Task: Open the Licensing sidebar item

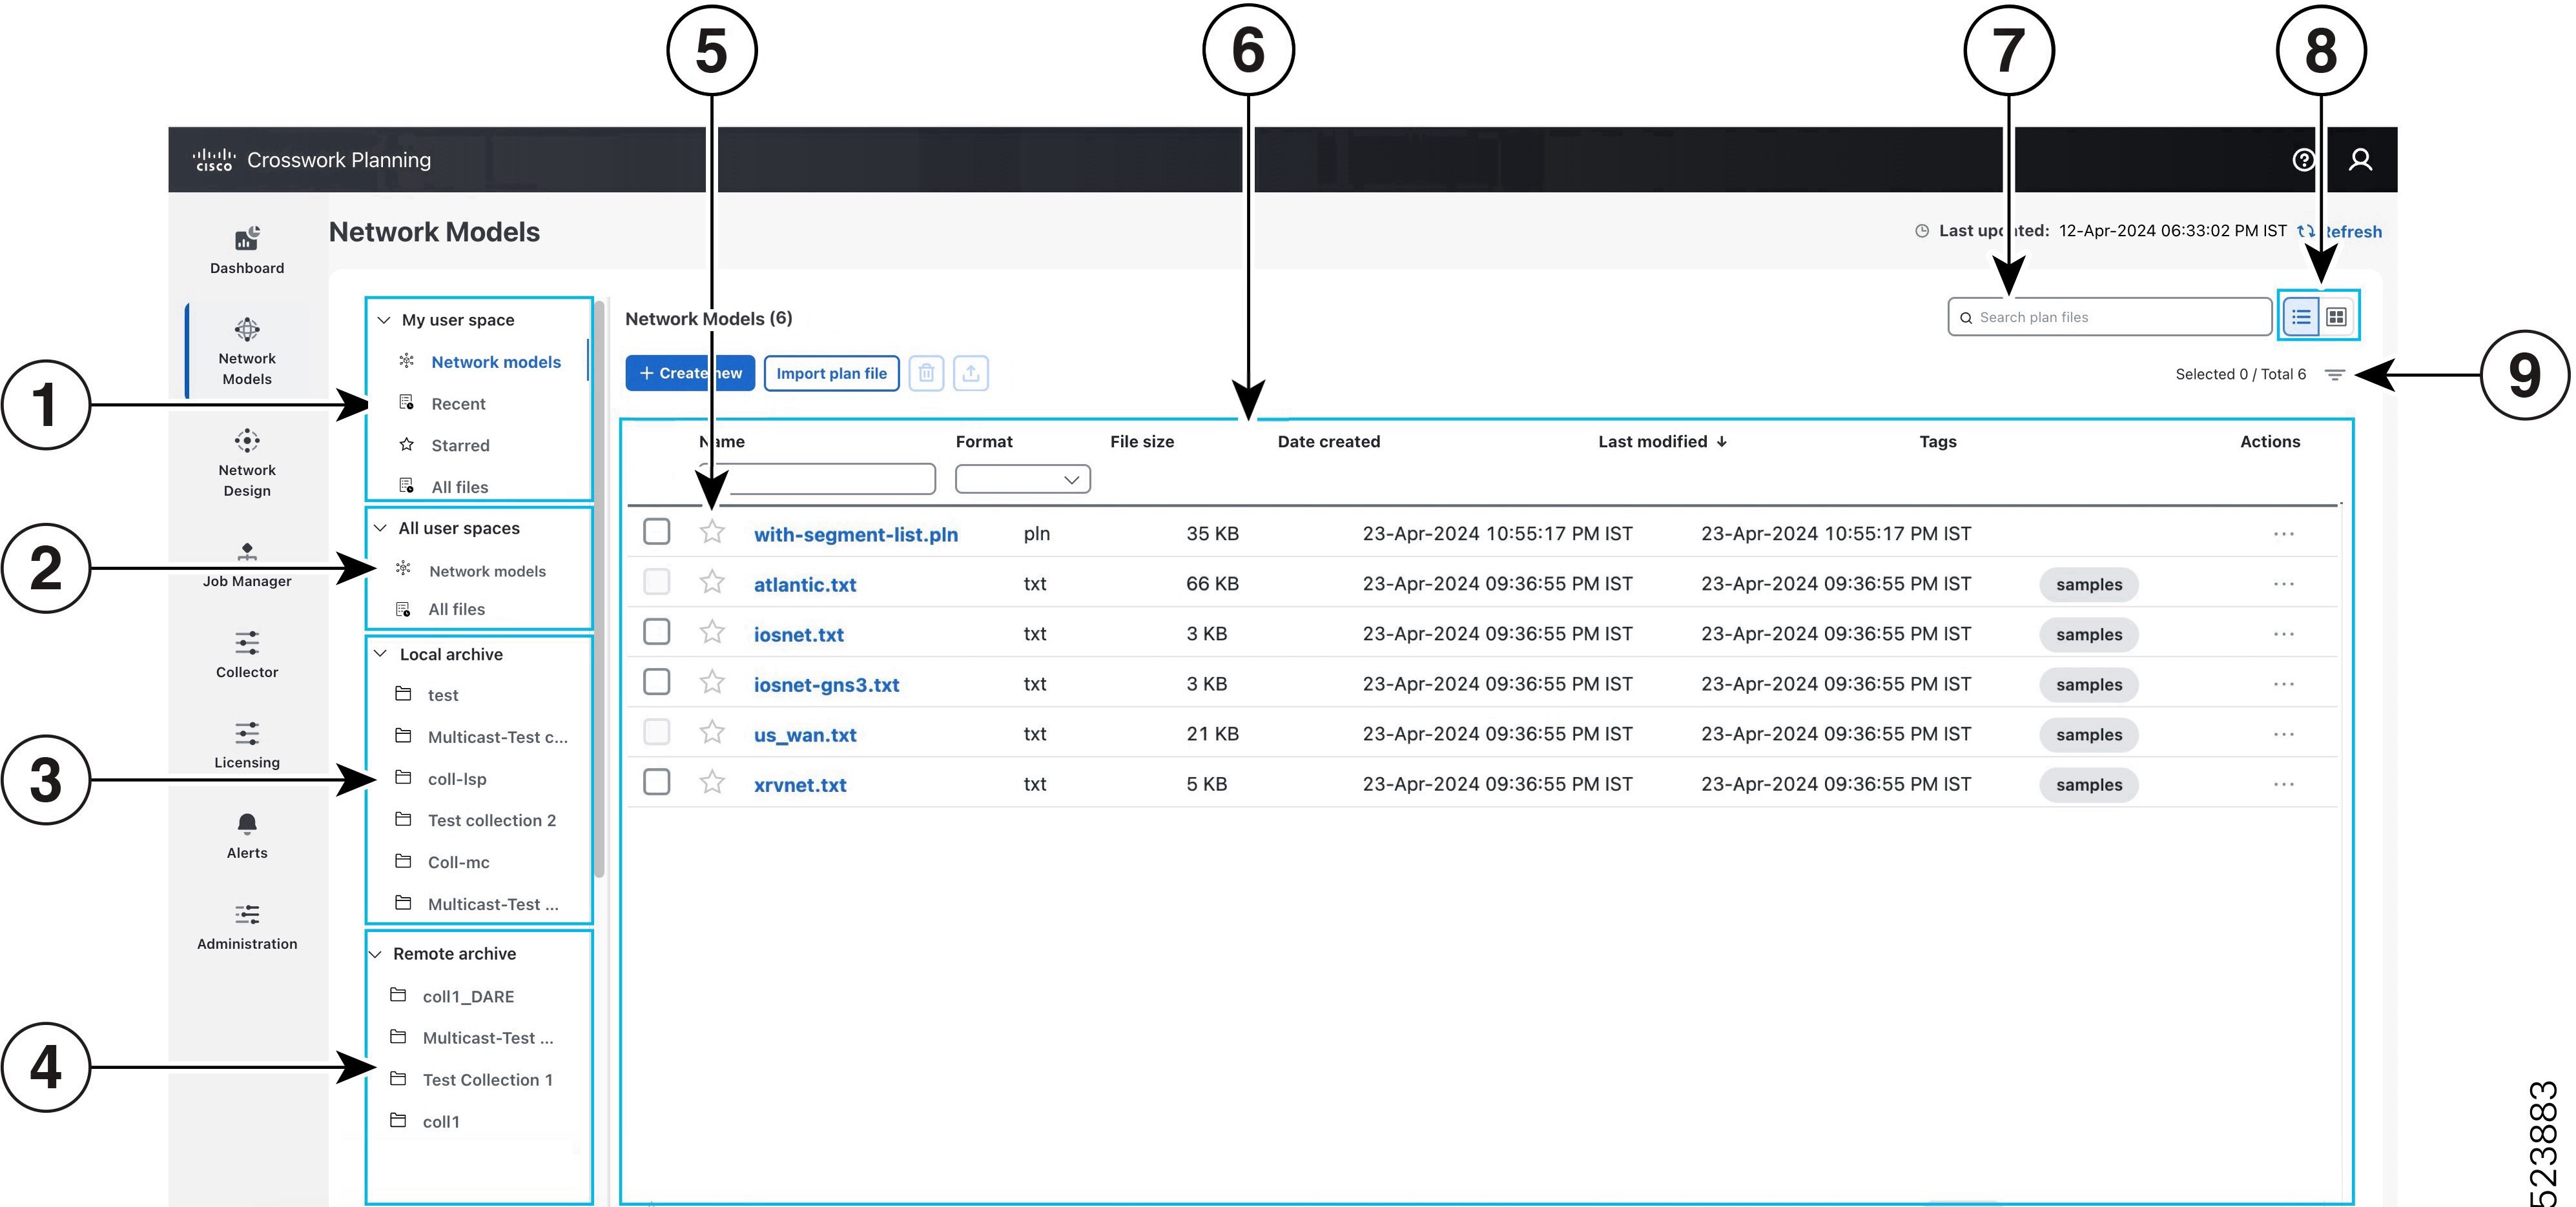Action: tap(247, 745)
